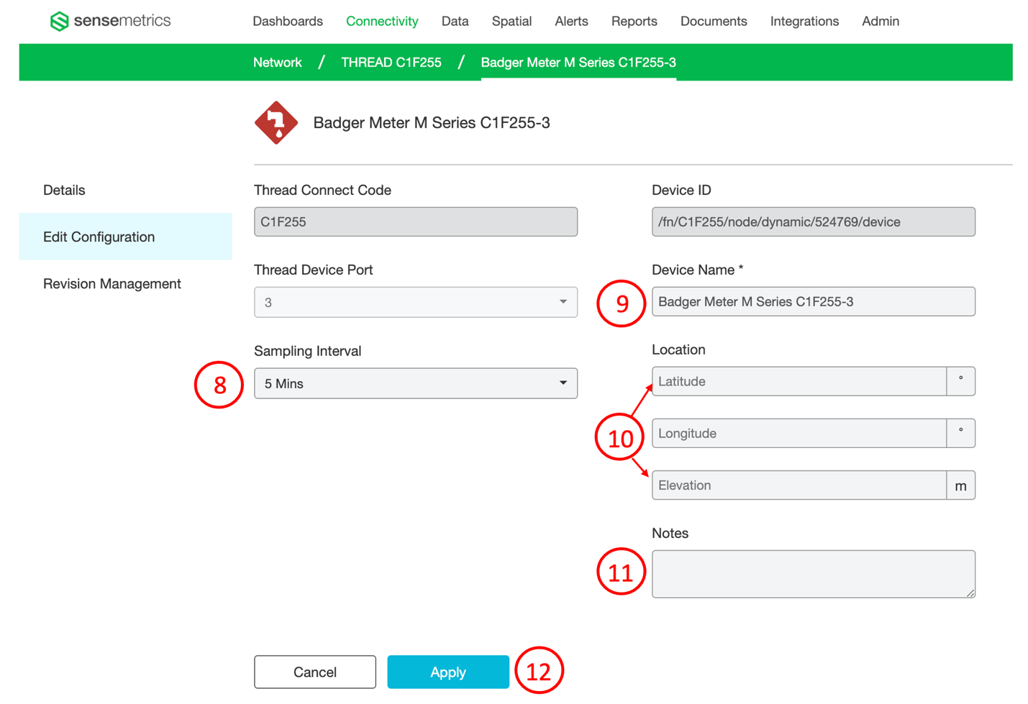This screenshot has height=704, width=1028.
Task: Open the Spatial menu
Action: click(511, 22)
